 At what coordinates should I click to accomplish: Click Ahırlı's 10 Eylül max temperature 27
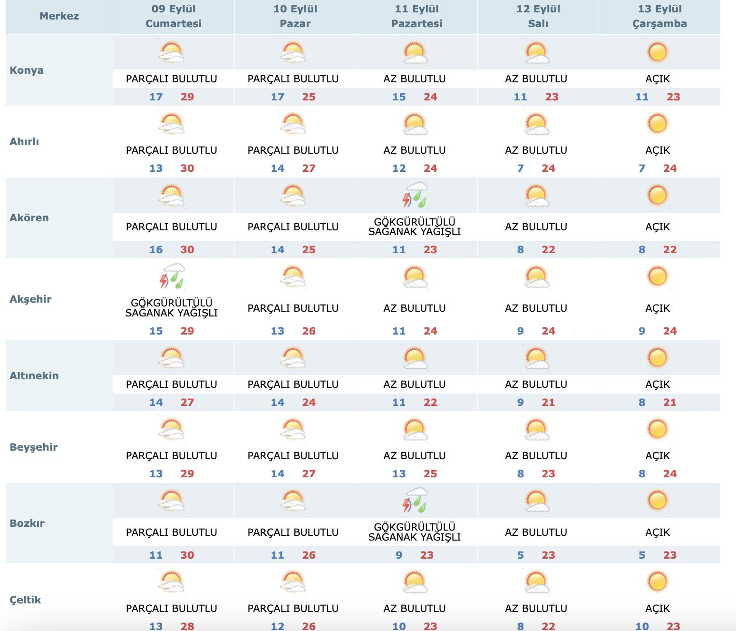click(x=309, y=168)
